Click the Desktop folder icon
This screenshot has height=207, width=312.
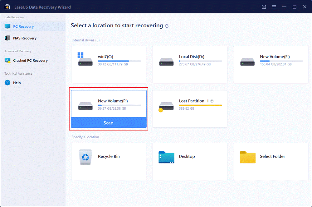[166, 157]
